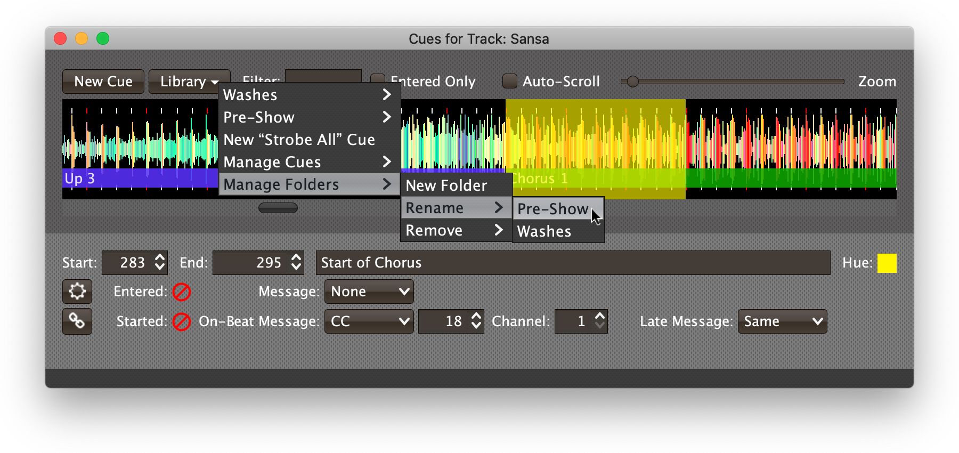Toggle the Auto-Scroll checkbox
This screenshot has height=453, width=959.
tap(510, 81)
